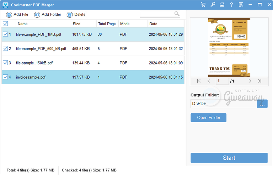Click the 458.51 KB size cell
The width and height of the screenshot is (273, 175).
click(81, 49)
